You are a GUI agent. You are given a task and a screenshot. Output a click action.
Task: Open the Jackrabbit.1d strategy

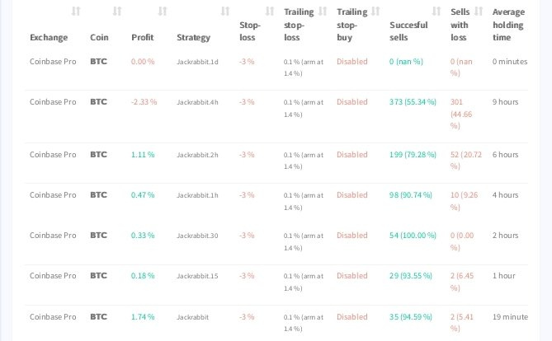[197, 62]
